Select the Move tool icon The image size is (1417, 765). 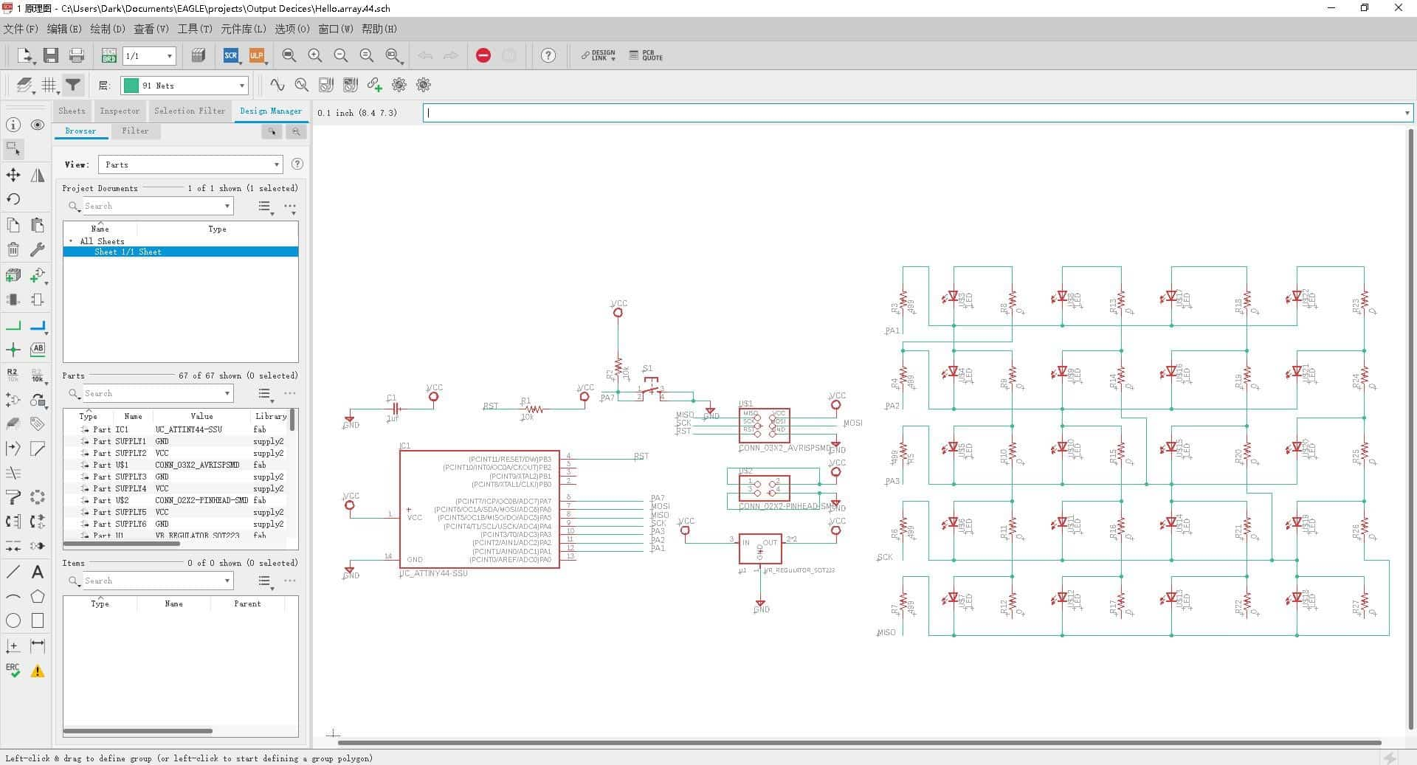pos(13,175)
